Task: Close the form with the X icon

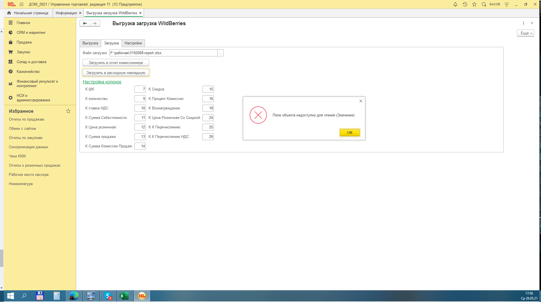Action: pos(532,23)
